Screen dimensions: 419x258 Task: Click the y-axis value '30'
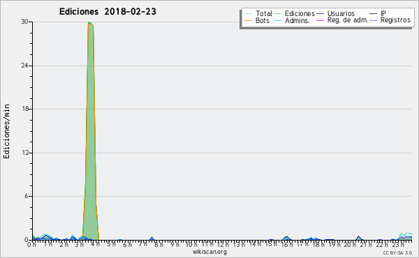tap(25, 22)
